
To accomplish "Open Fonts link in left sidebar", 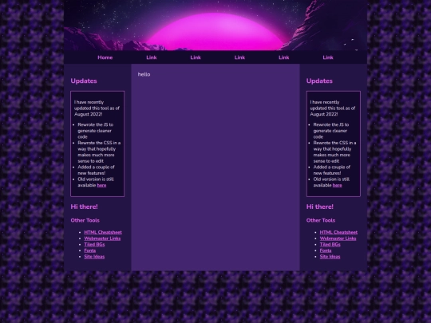I will point(90,250).
